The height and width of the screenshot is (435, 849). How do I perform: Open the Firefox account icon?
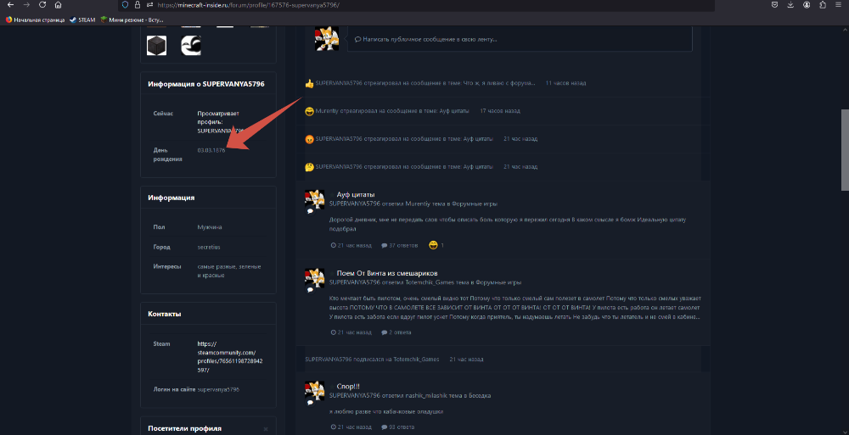(x=807, y=5)
